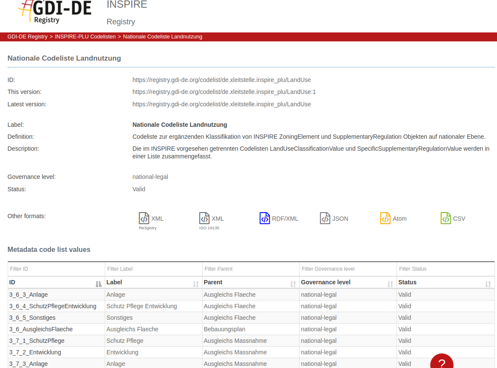Screen dimensions: 497x368
Task: Open the ISO 19135 XML format icon
Action: click(204, 218)
